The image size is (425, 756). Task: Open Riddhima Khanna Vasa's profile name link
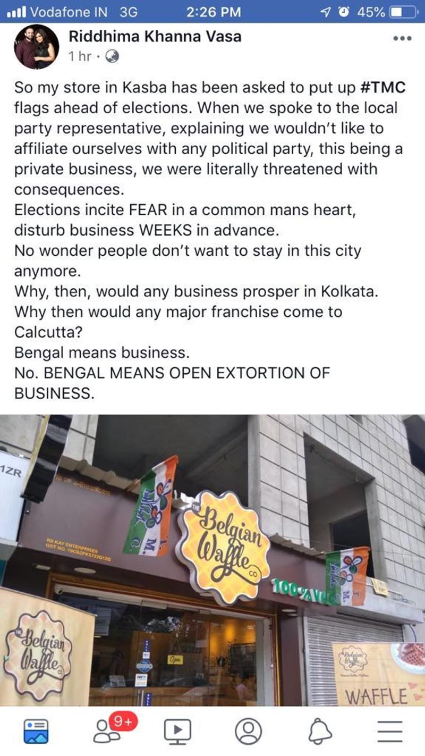click(x=155, y=37)
